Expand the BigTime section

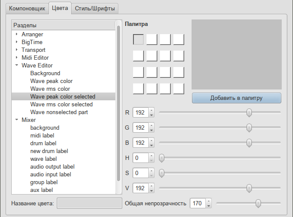click(16, 42)
